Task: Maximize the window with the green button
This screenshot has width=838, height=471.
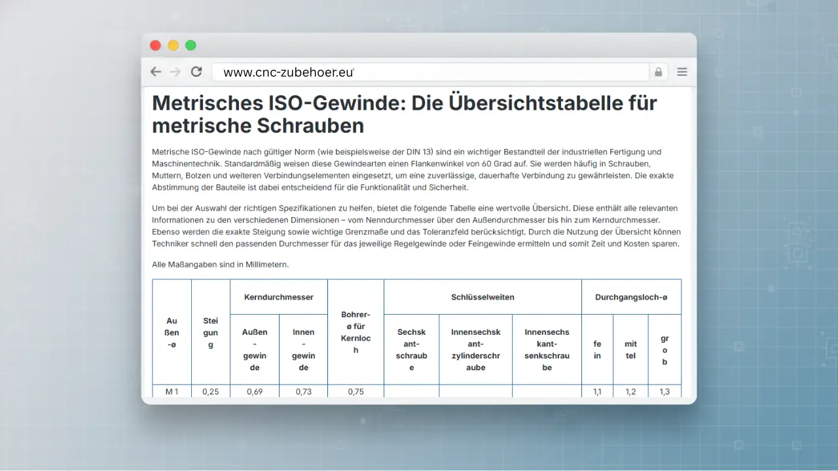Action: pyautogui.click(x=191, y=45)
